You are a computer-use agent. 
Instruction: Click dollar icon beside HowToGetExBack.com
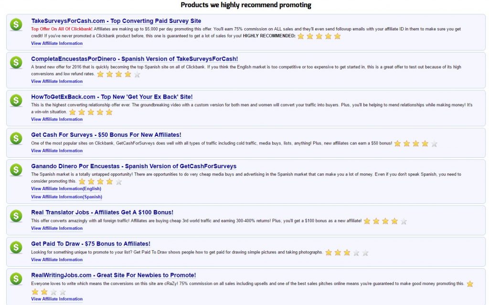click(16, 99)
